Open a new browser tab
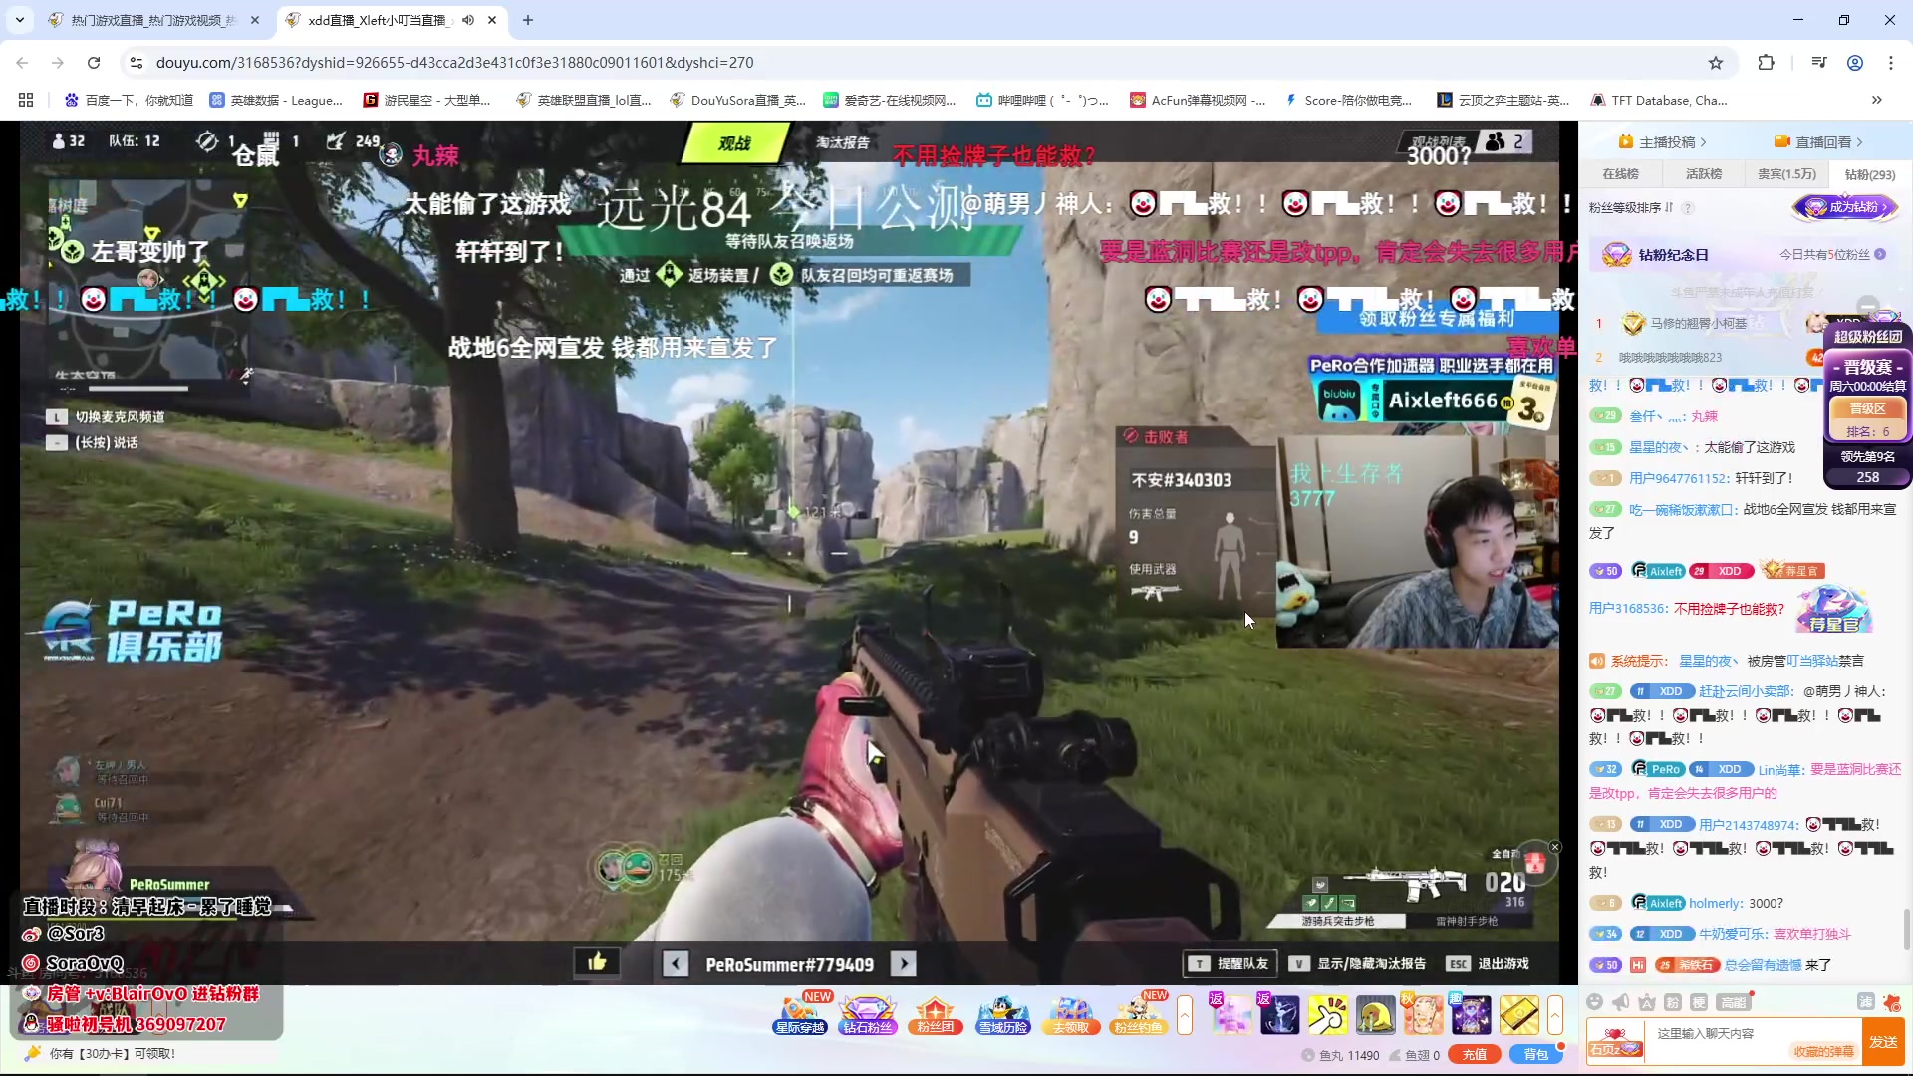 click(528, 20)
